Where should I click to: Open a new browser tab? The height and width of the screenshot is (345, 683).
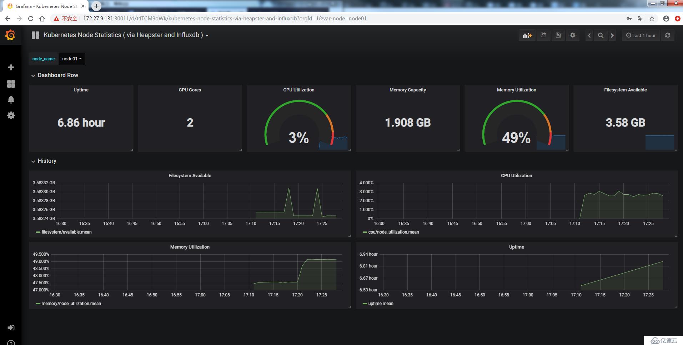[96, 6]
